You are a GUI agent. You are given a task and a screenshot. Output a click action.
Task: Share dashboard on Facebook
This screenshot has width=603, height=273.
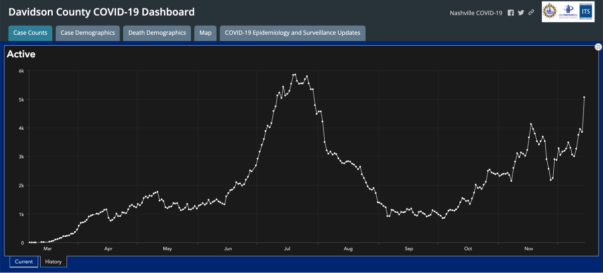point(511,13)
